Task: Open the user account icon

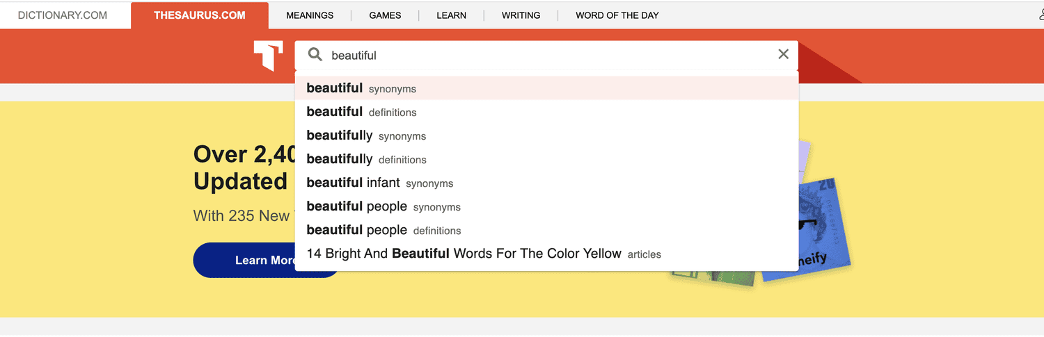Action: 1041,15
